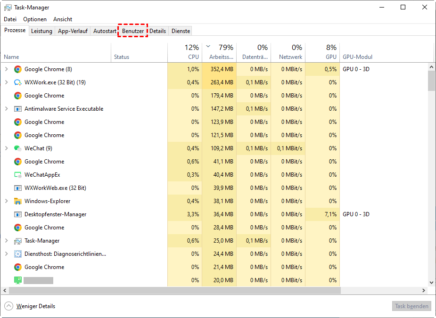Expand the Google Chrome (8) process group
The height and width of the screenshot is (318, 436).
6,69
